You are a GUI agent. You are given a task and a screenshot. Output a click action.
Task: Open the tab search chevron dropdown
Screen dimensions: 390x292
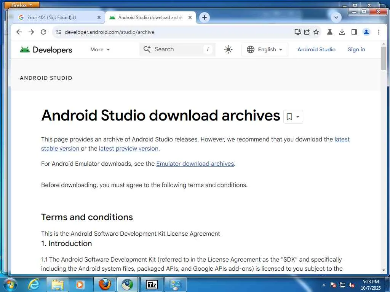click(336, 17)
